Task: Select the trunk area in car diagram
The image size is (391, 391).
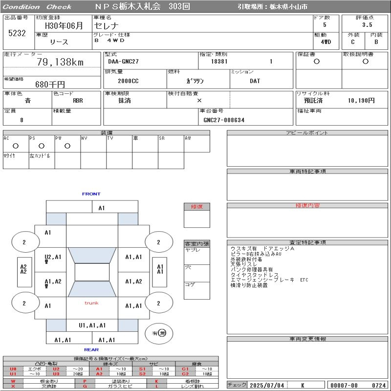Action: 91,303
